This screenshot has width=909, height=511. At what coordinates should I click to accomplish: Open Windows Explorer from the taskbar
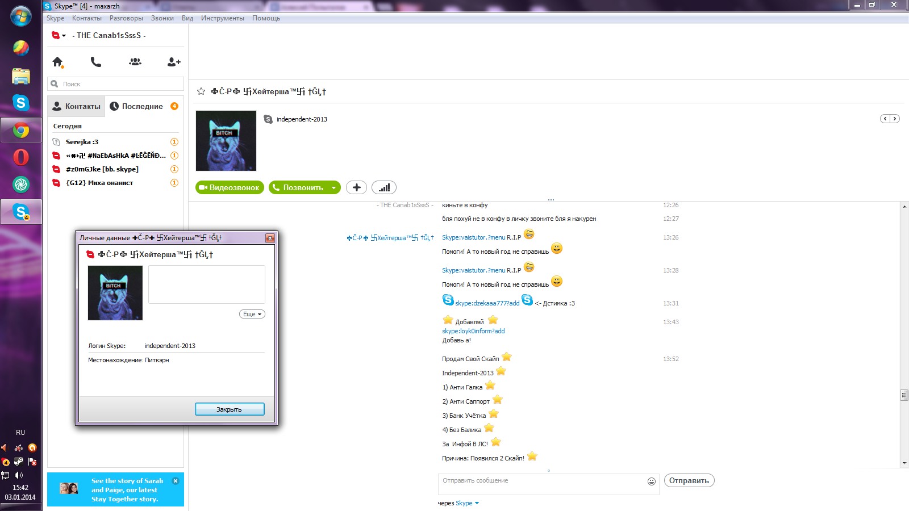pyautogui.click(x=21, y=76)
